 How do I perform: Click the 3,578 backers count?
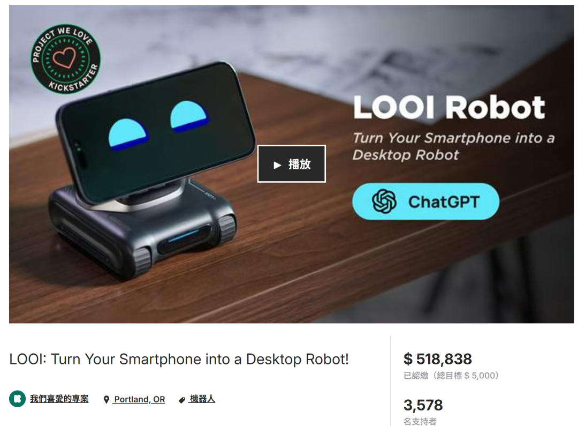(423, 405)
